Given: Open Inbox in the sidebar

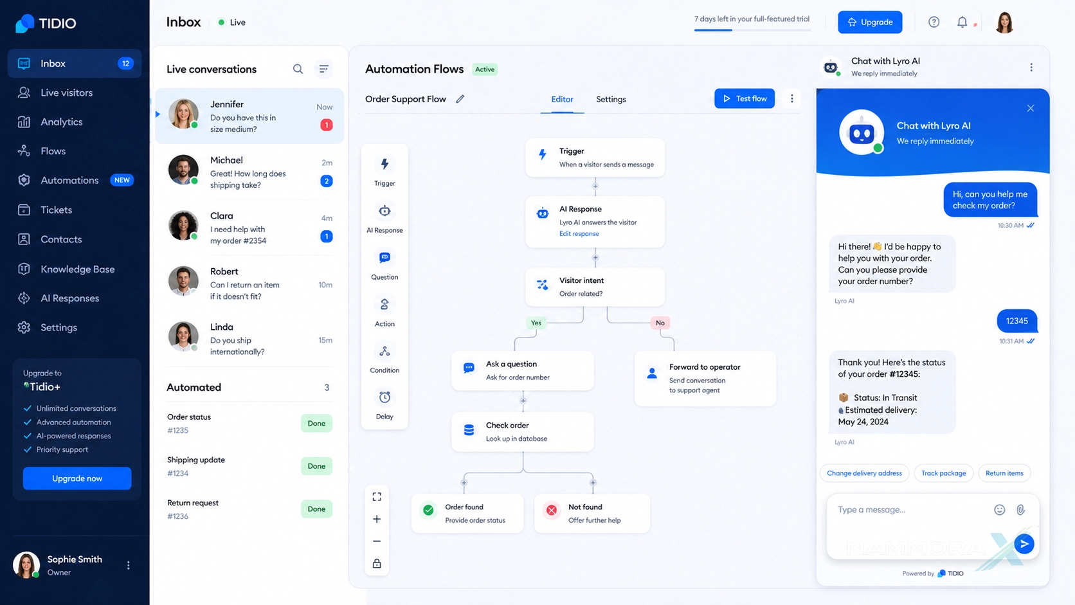Looking at the screenshot, I should [x=75, y=63].
